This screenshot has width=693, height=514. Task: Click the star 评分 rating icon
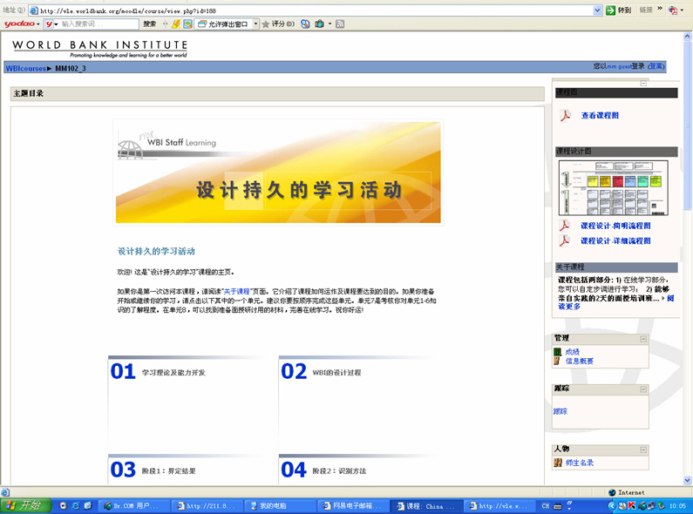266,24
